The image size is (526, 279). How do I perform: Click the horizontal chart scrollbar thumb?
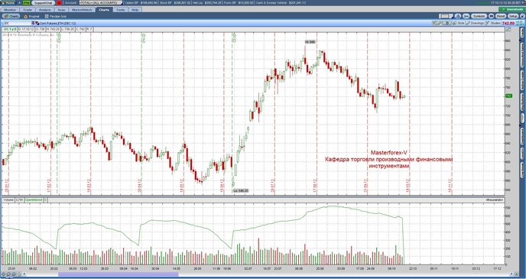(x=118, y=274)
